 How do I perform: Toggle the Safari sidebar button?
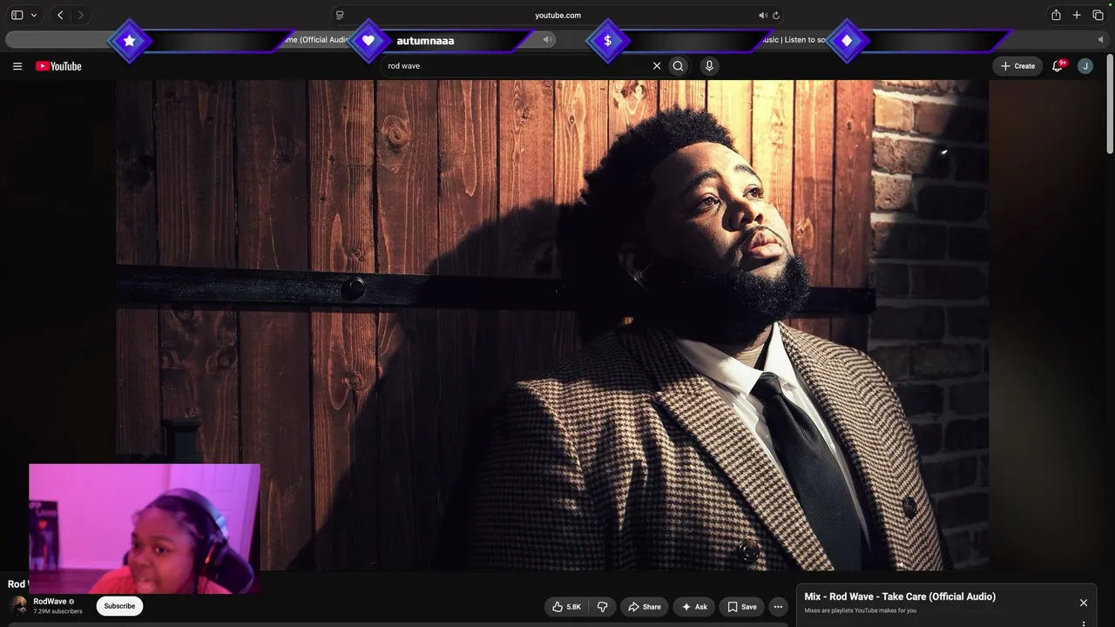tap(17, 15)
